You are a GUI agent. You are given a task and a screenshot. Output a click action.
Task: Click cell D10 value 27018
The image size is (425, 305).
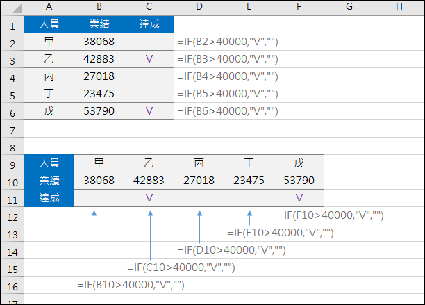click(199, 180)
